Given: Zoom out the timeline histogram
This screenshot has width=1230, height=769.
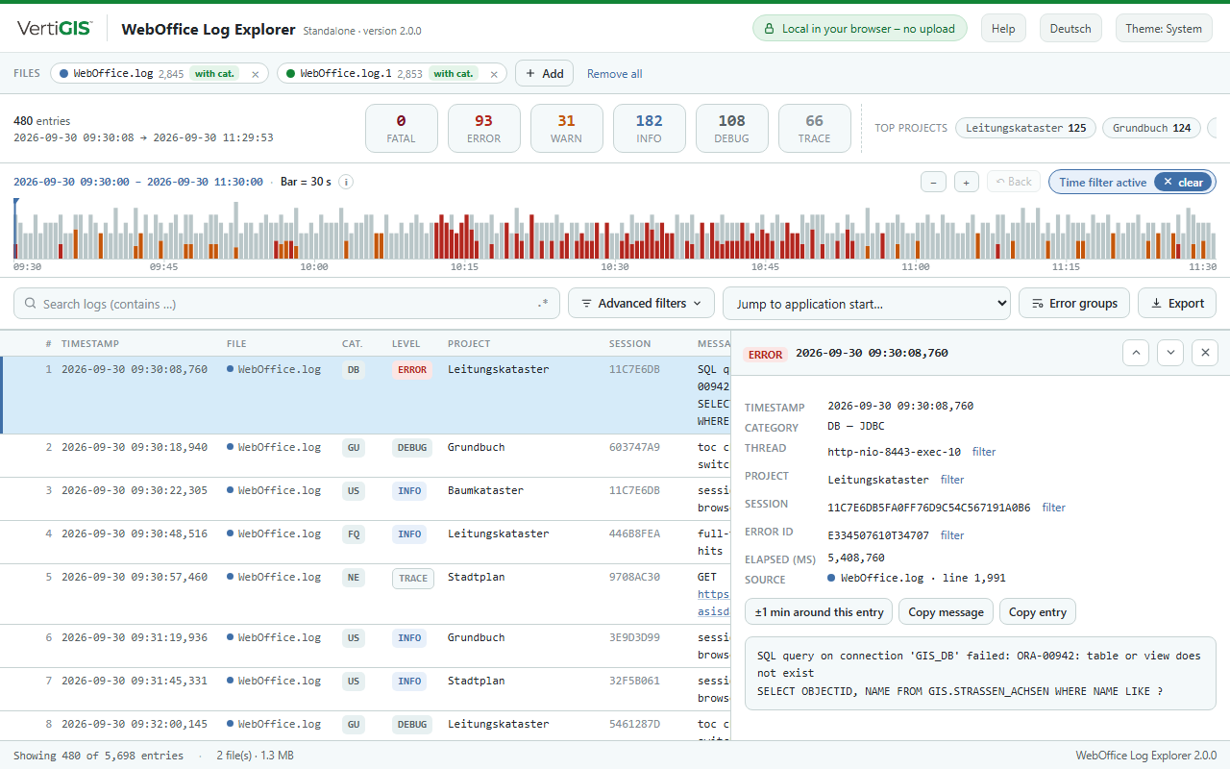Looking at the screenshot, I should click(x=933, y=182).
